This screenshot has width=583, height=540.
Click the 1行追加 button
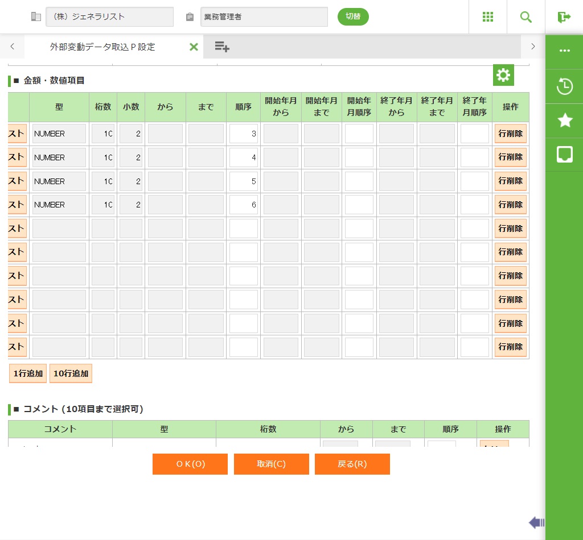pos(28,373)
